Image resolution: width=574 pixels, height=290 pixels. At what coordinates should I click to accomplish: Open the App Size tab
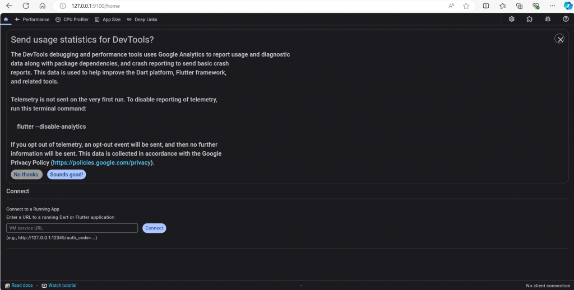point(108,20)
